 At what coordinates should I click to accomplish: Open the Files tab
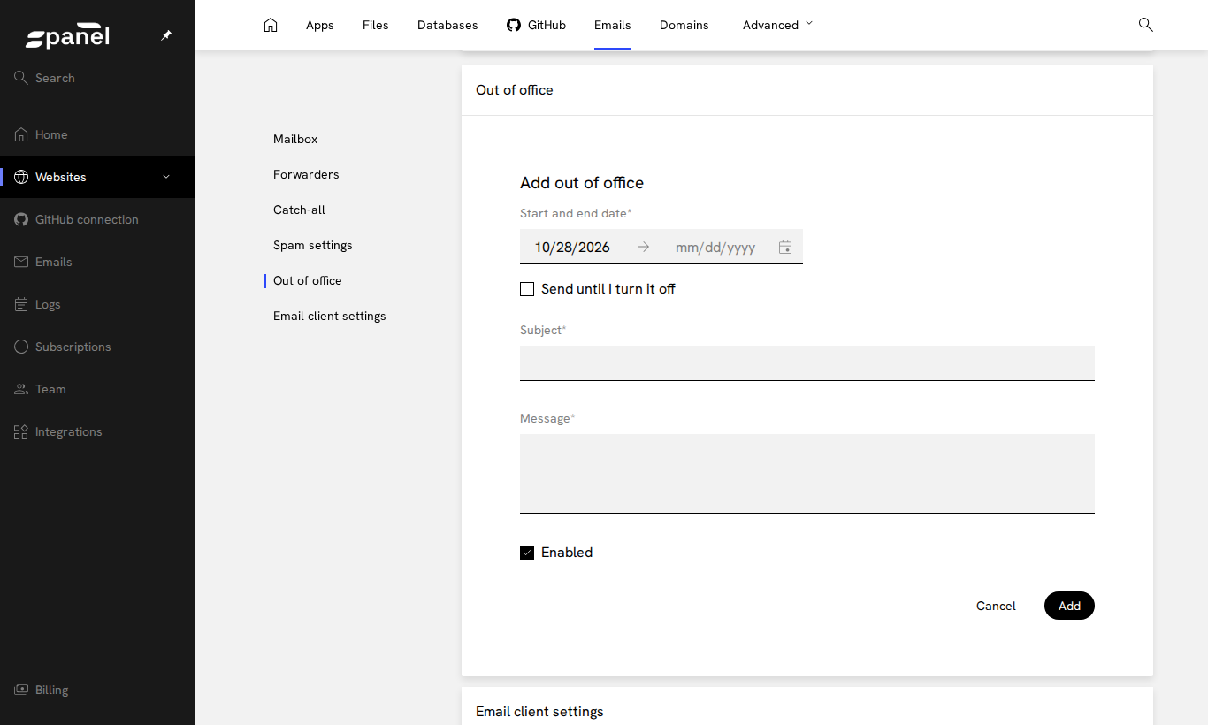point(376,25)
